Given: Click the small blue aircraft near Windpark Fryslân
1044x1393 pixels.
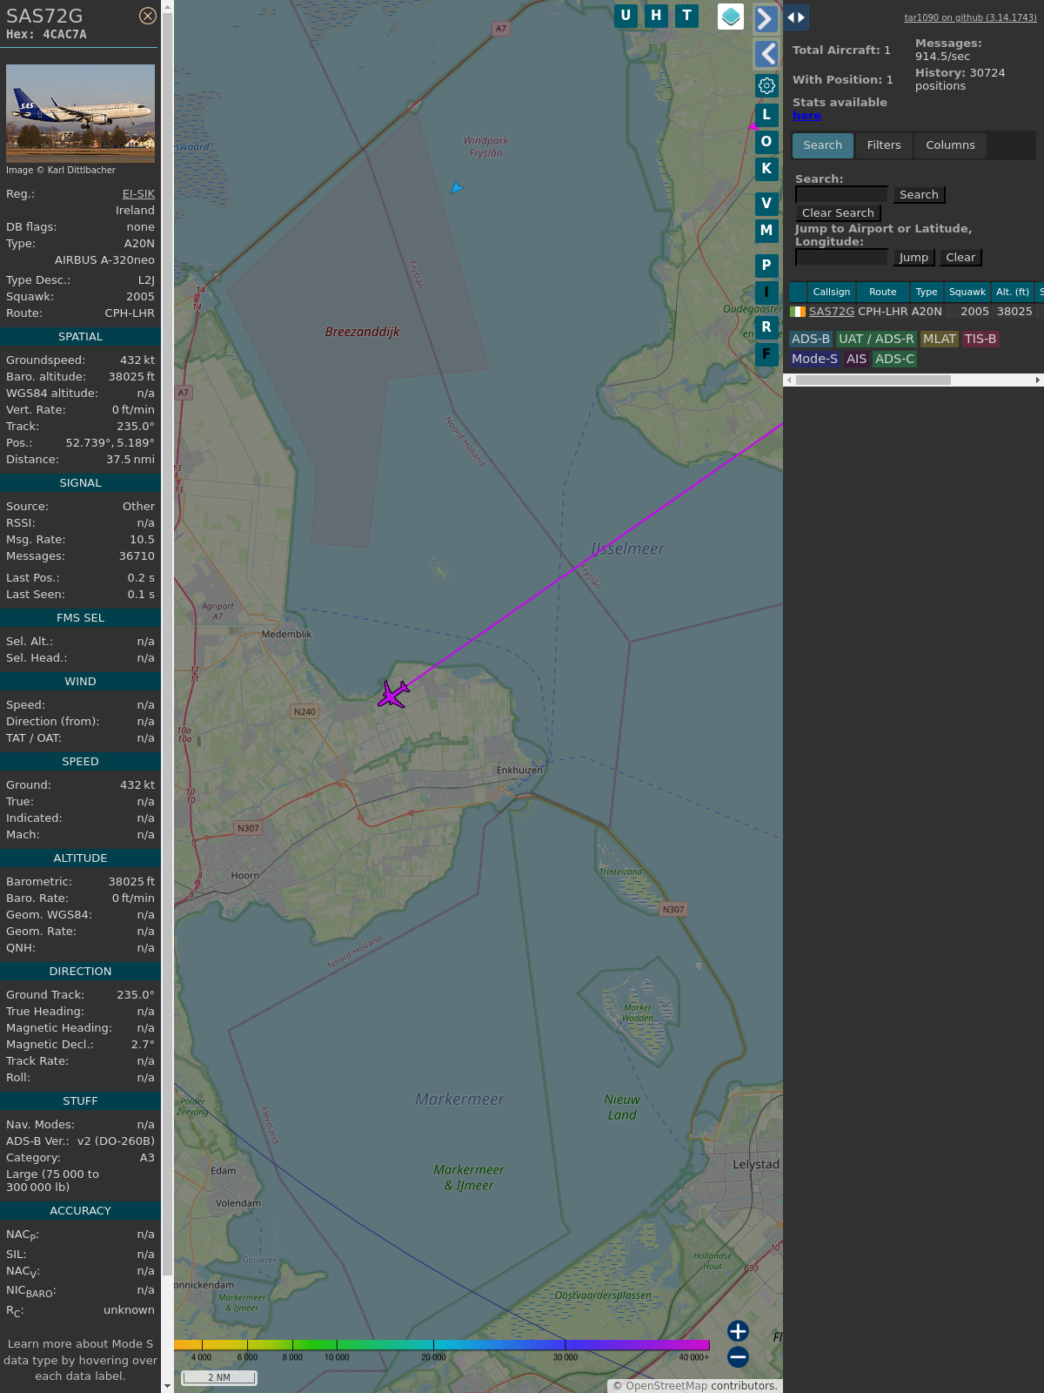Looking at the screenshot, I should tap(457, 186).
